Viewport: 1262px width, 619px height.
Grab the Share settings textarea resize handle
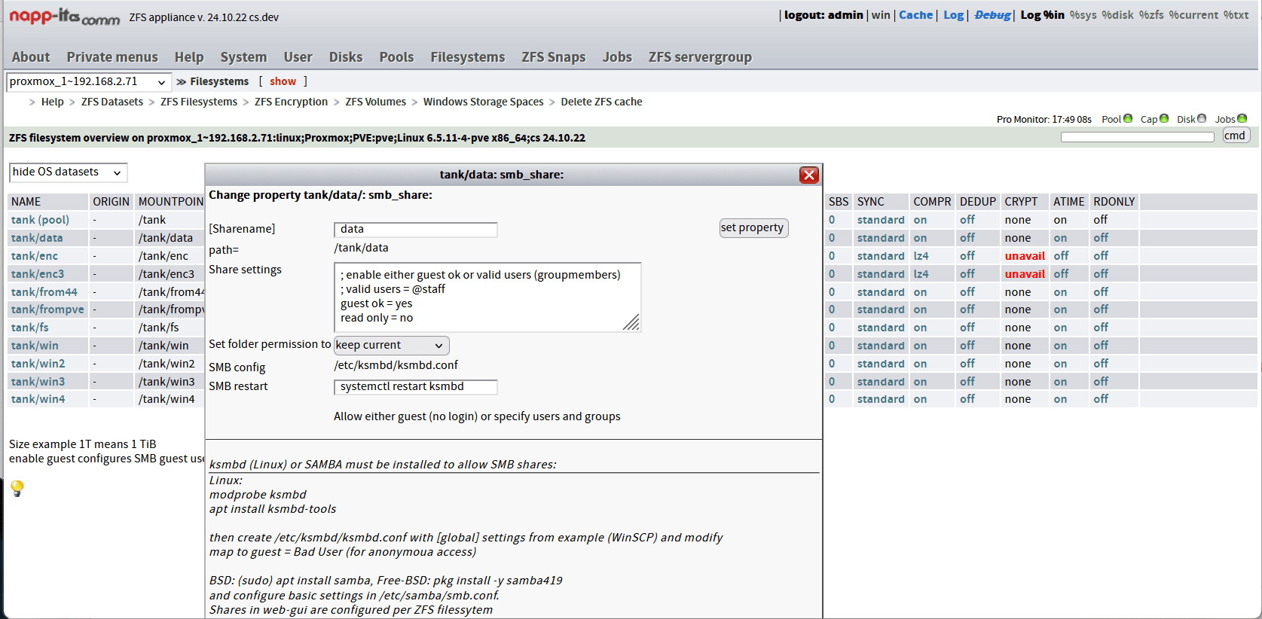coord(632,322)
